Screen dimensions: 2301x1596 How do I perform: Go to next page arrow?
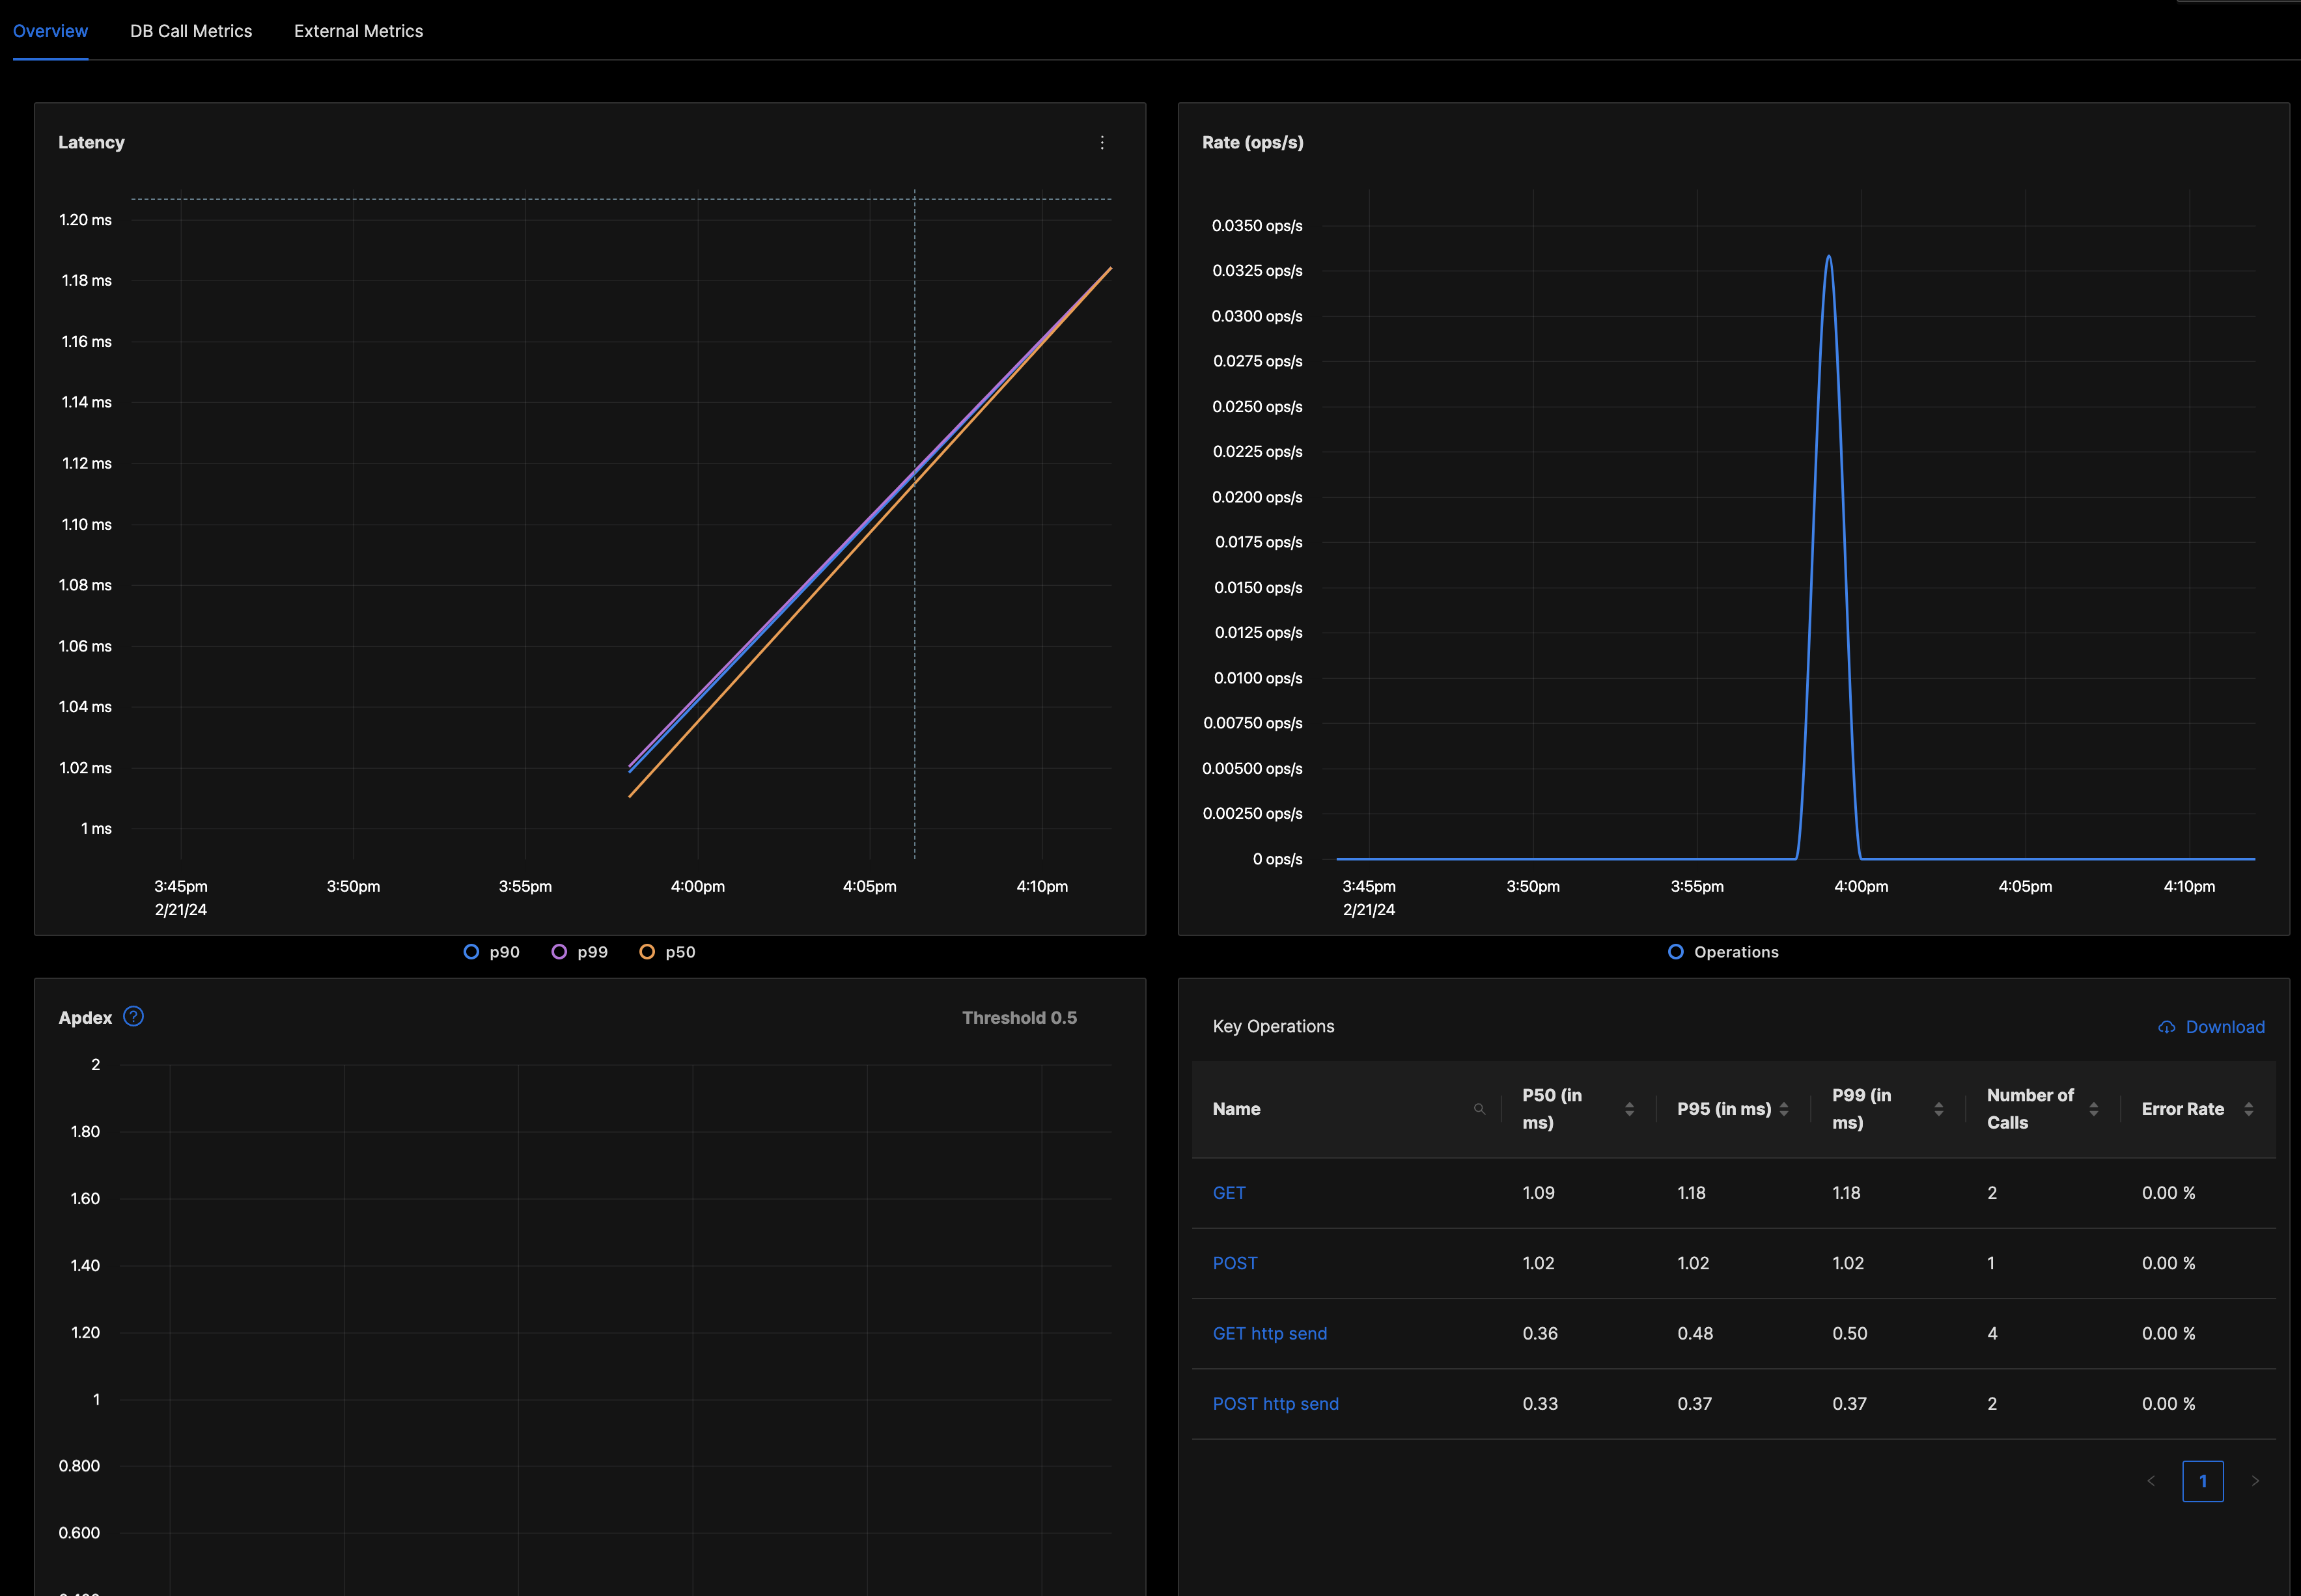click(x=2255, y=1481)
